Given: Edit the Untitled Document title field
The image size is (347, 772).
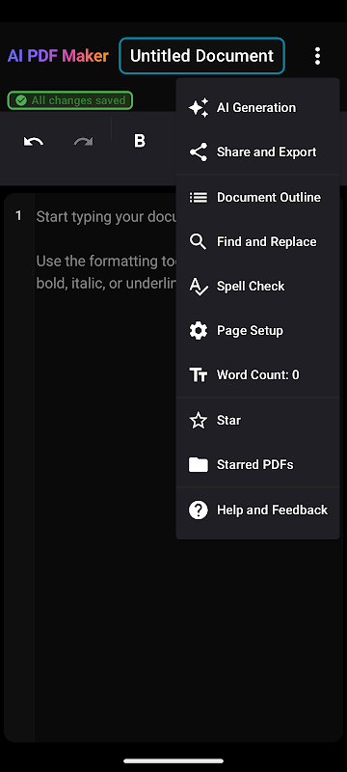Looking at the screenshot, I should click(x=201, y=56).
